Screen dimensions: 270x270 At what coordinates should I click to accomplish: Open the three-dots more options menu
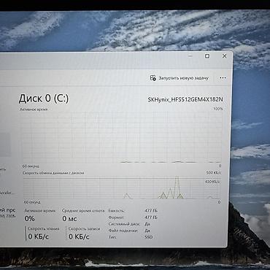pos(223,78)
